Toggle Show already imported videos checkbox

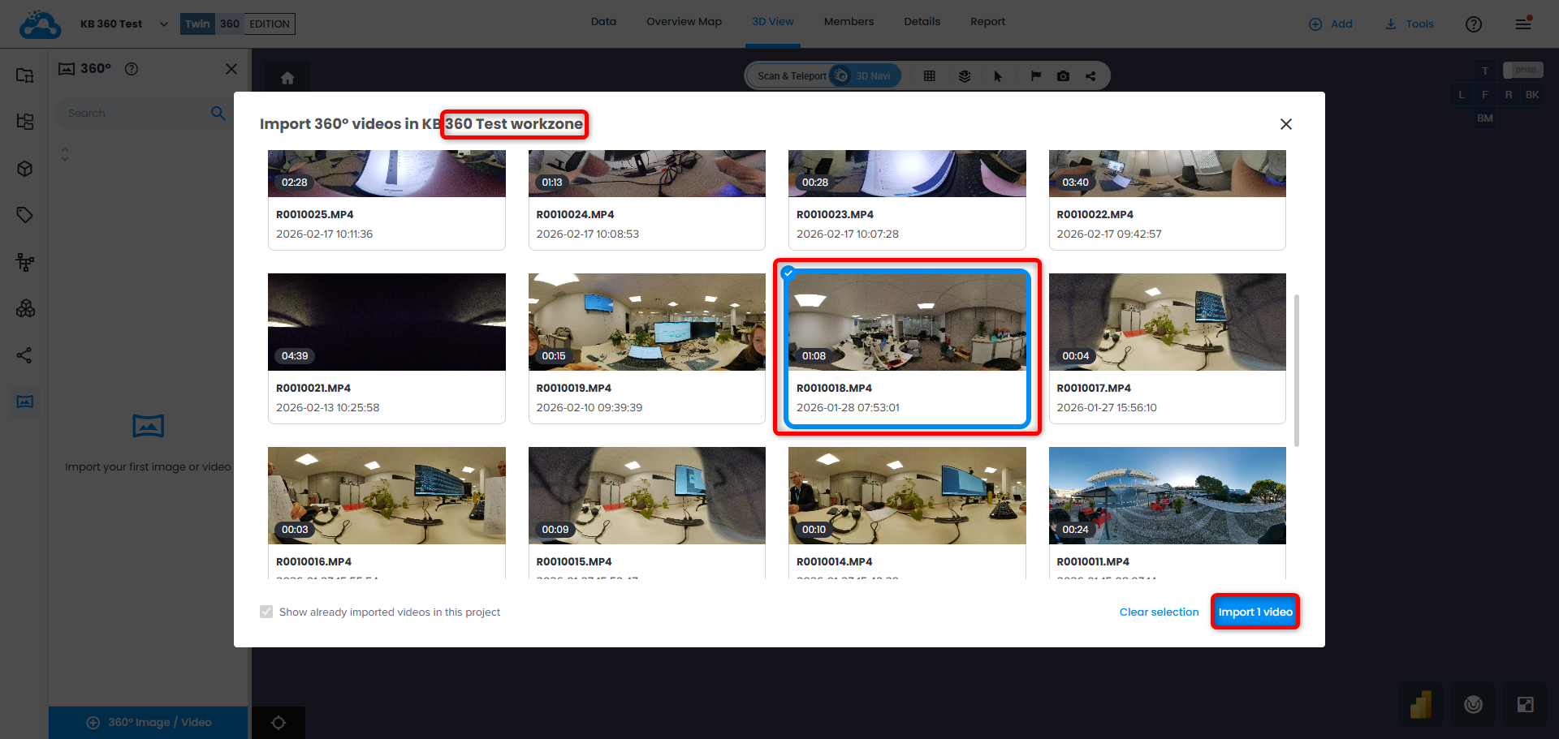coord(266,612)
